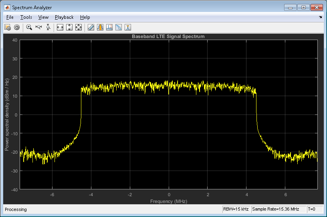This screenshot has height=217, width=327.
Task: Toggle Cursor Measurements ruler icon
Action: (x=91, y=27)
